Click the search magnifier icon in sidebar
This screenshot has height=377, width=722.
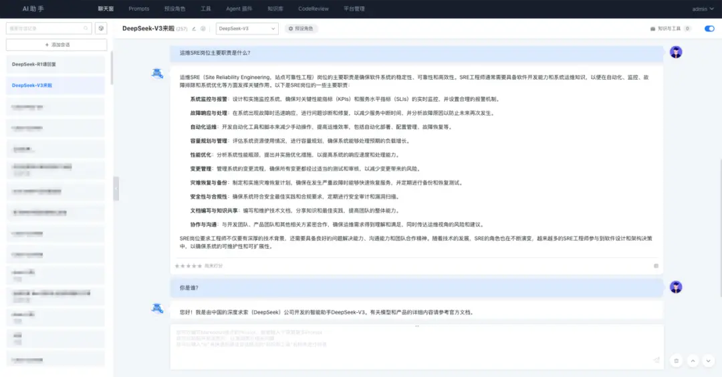coord(86,29)
